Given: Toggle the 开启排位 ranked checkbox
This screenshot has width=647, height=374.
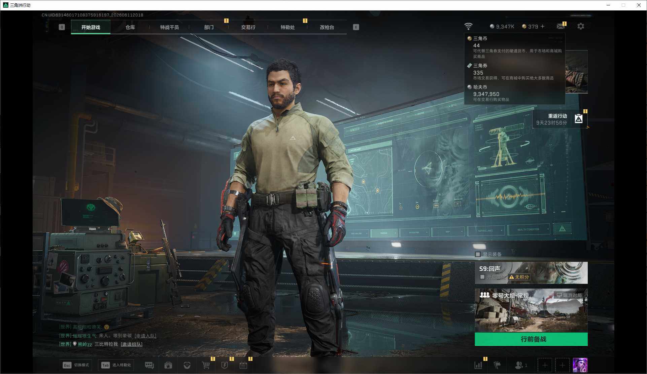Looking at the screenshot, I should point(482,277).
